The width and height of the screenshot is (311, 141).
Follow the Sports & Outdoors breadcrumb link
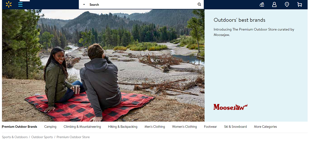click(15, 137)
